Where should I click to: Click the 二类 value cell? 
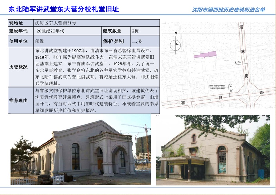[145, 41]
